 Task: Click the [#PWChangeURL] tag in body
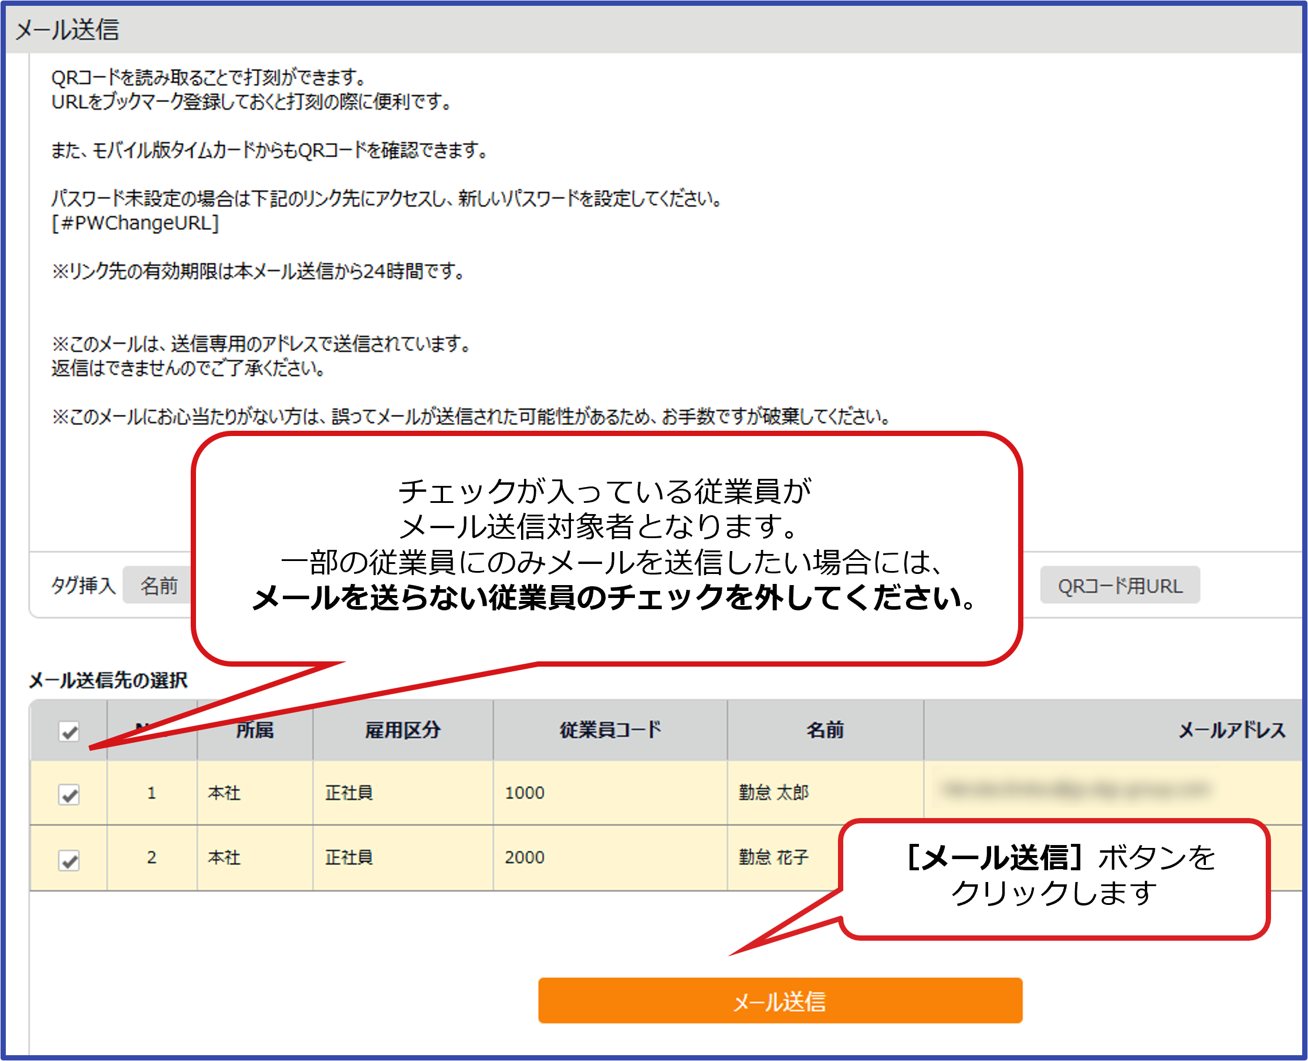(135, 223)
